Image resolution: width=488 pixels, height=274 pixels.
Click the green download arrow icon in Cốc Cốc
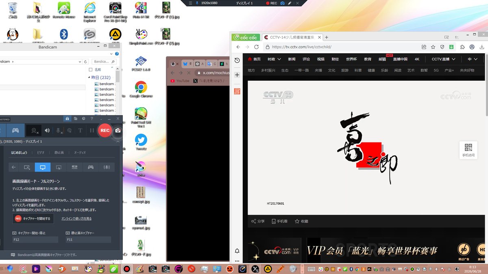pyautogui.click(x=451, y=47)
